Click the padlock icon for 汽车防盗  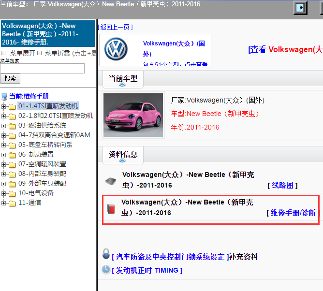(106, 253)
